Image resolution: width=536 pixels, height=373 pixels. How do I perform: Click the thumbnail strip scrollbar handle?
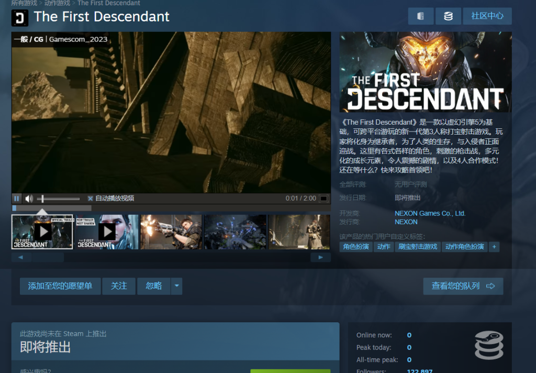coord(48,257)
